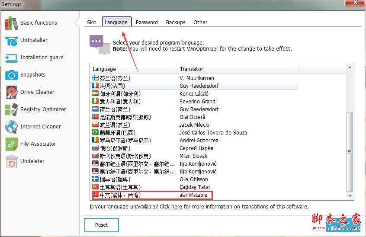Click translator Koncz László cell
Viewport: 366px width, 237px height.
tap(194, 93)
